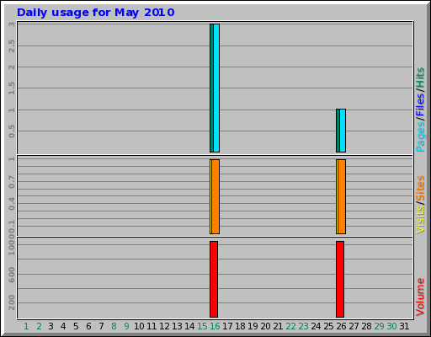Click the '1000' value on volume axis
The height and width of the screenshot is (337, 431).
pos(12,245)
